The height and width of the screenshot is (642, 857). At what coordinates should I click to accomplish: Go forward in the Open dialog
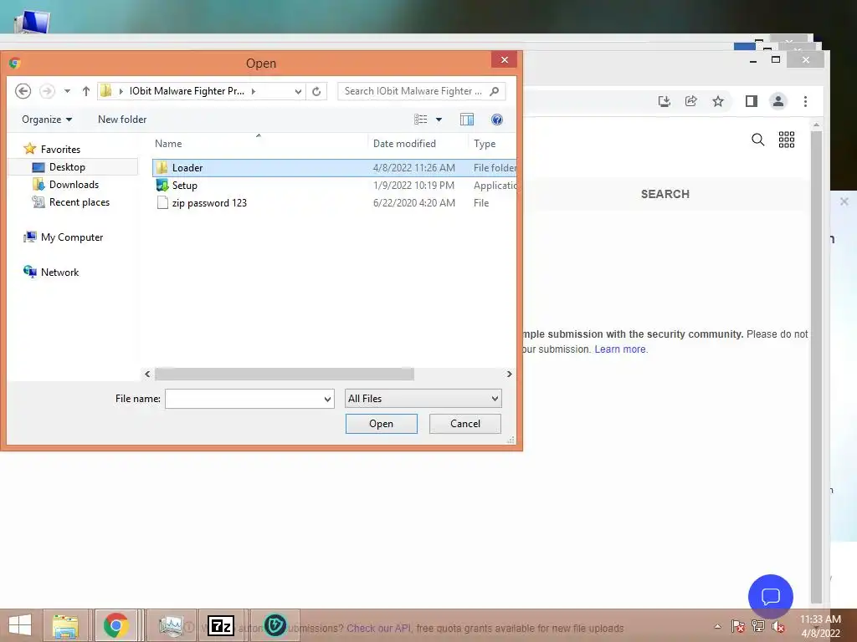click(48, 91)
